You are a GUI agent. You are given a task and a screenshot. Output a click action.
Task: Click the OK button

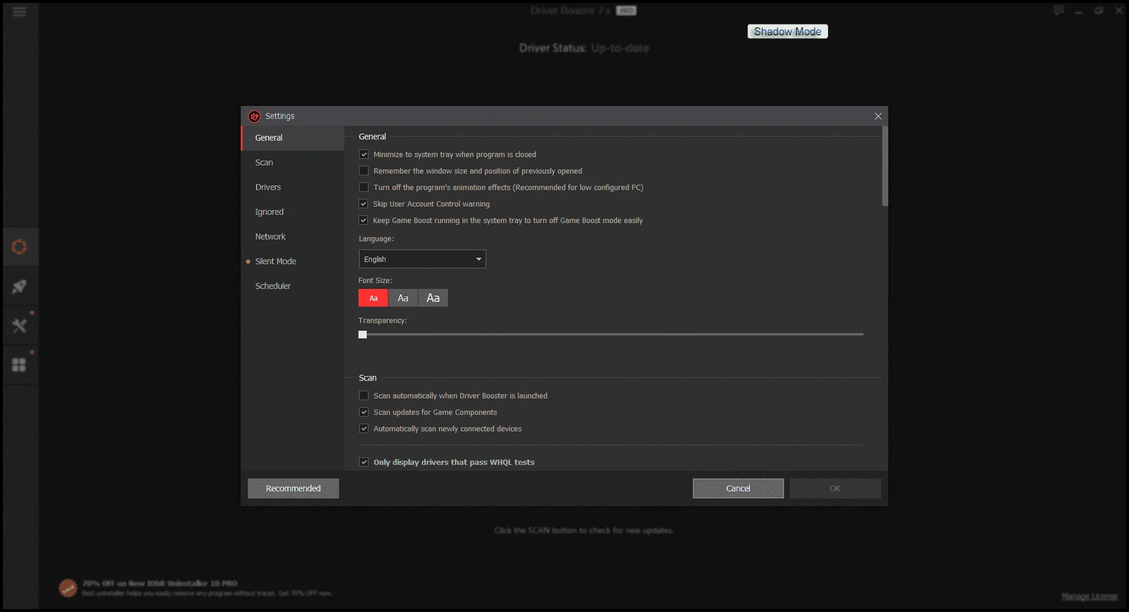pyautogui.click(x=835, y=488)
